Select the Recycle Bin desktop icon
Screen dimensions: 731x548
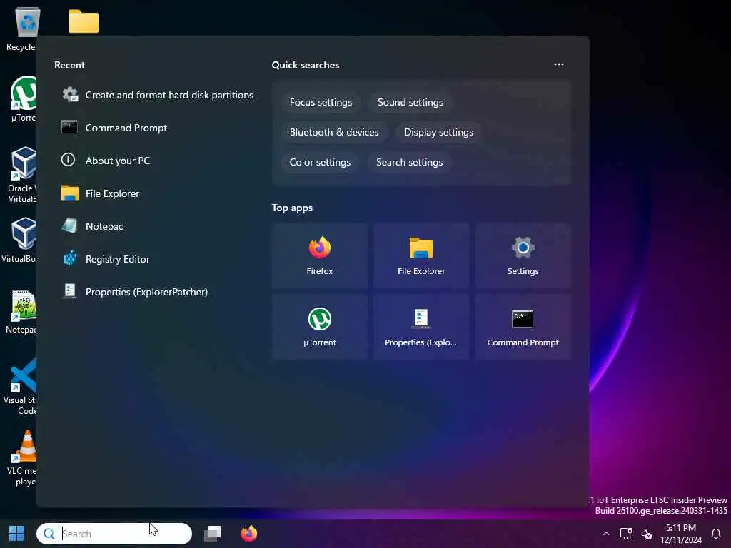pyautogui.click(x=22, y=29)
